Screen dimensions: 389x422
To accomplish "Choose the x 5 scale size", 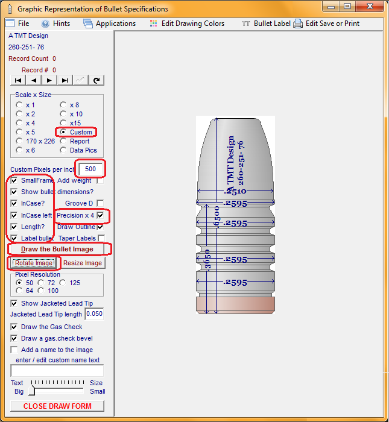I will [x=19, y=132].
